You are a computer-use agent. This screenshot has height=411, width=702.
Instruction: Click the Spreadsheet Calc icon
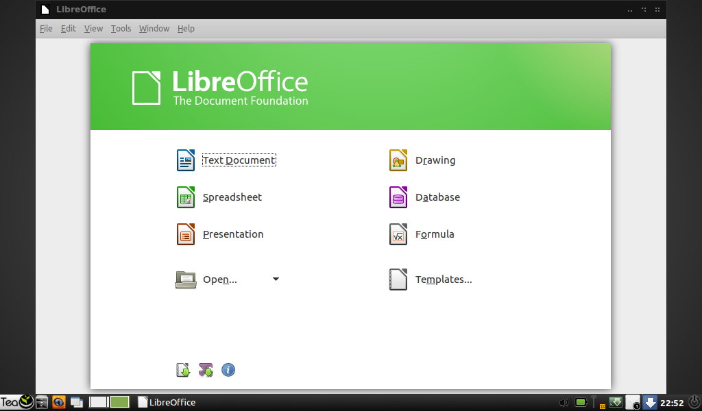pyautogui.click(x=186, y=197)
